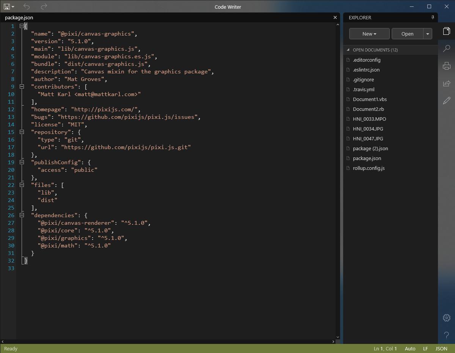Open the documents explorer sidebar icon
The image size is (455, 353).
point(447,31)
